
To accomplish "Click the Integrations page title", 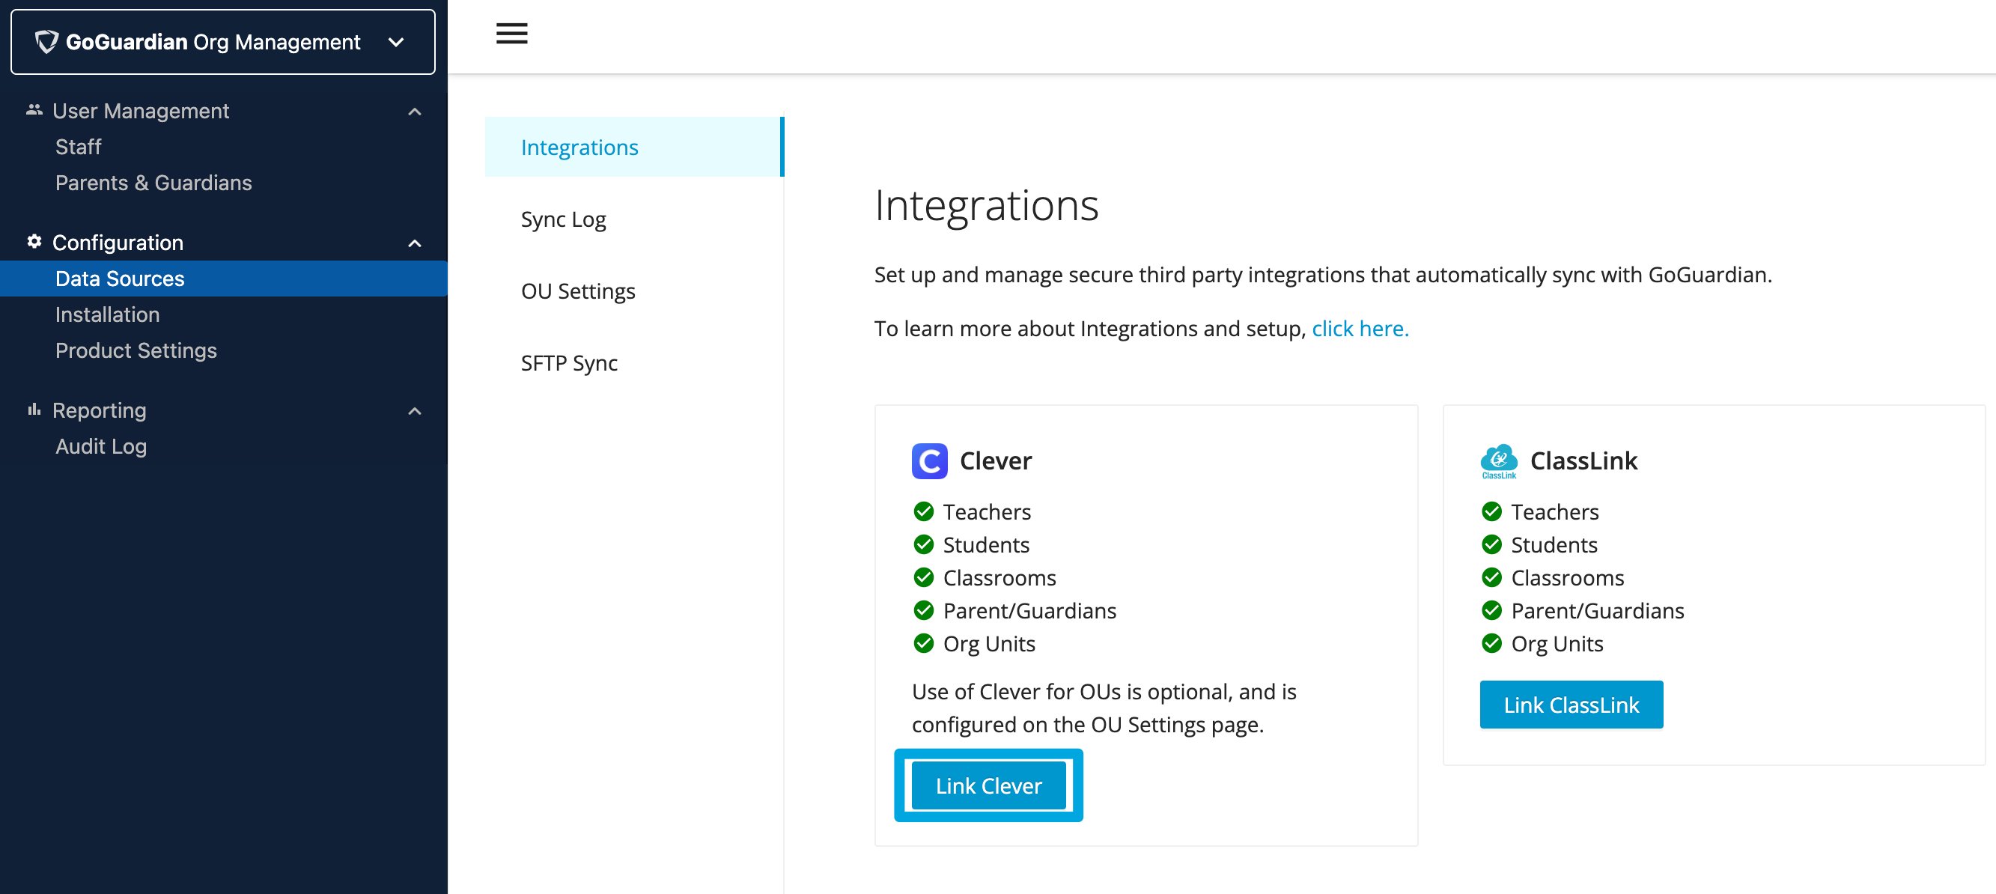I will click(x=986, y=205).
